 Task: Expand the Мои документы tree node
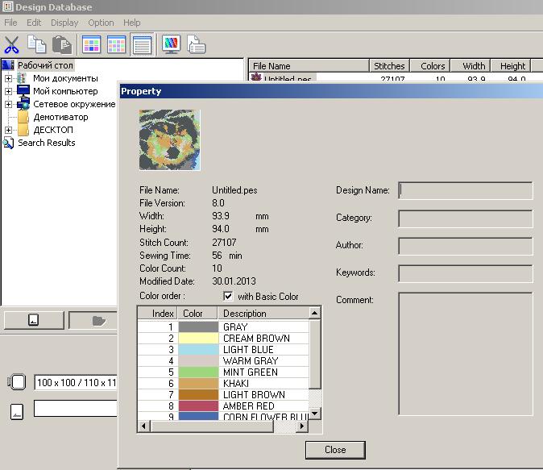(x=9, y=78)
